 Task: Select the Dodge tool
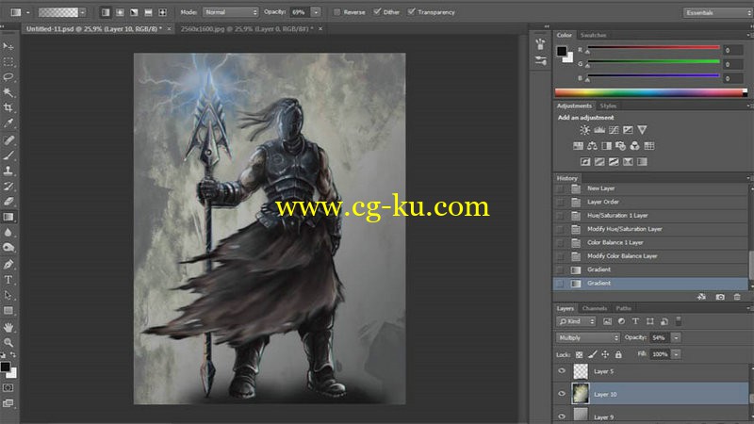click(x=8, y=248)
